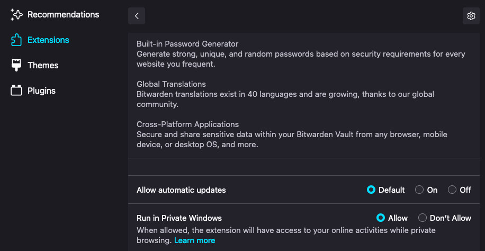The height and width of the screenshot is (251, 485).
Task: Click the "Global Translations" heading text
Action: [171, 84]
